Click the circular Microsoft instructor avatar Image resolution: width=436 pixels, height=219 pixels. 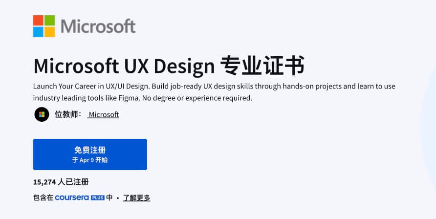(42, 114)
